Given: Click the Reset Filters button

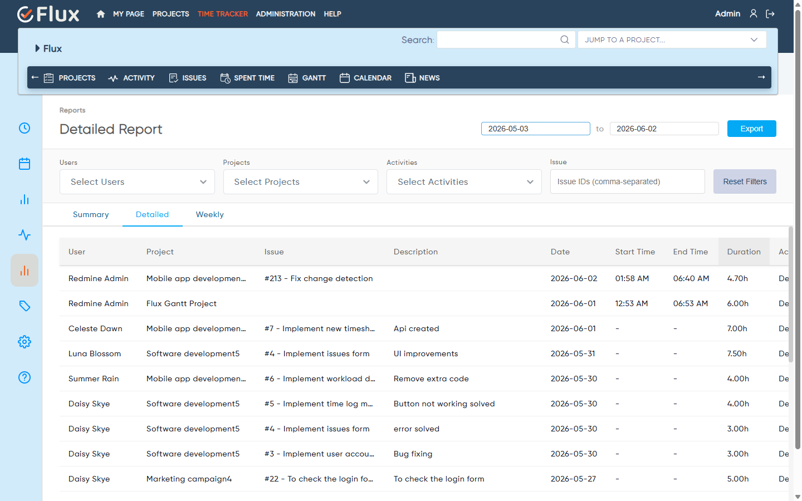Looking at the screenshot, I should (x=745, y=181).
